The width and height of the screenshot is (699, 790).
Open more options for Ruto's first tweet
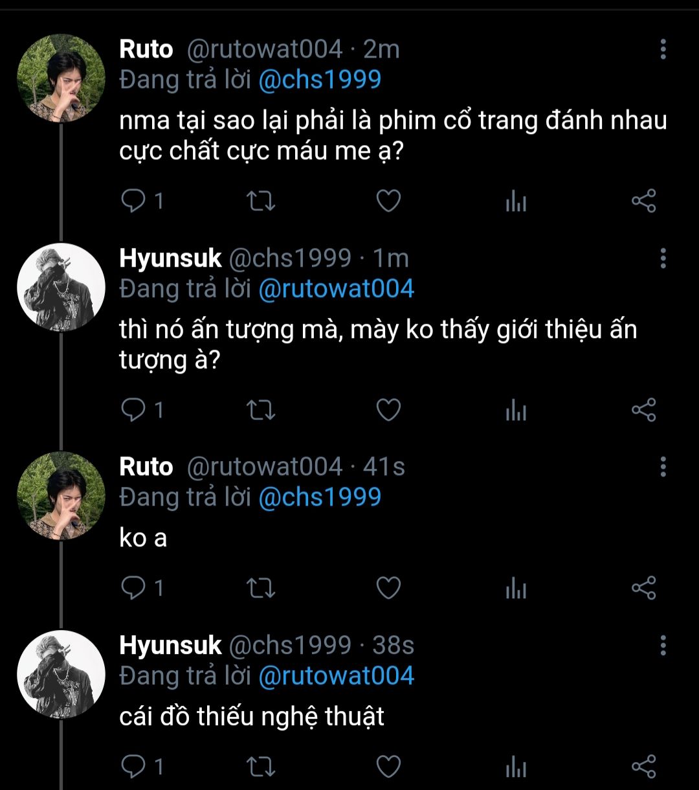pos(663,49)
